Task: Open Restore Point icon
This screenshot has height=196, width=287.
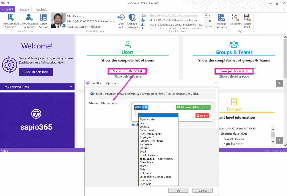Action: (247, 17)
